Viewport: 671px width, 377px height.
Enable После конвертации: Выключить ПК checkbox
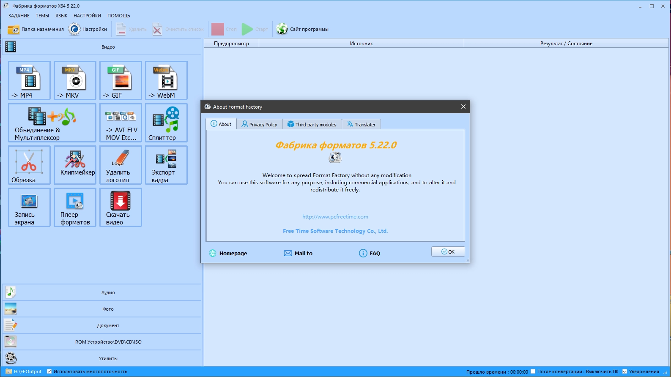click(x=533, y=372)
